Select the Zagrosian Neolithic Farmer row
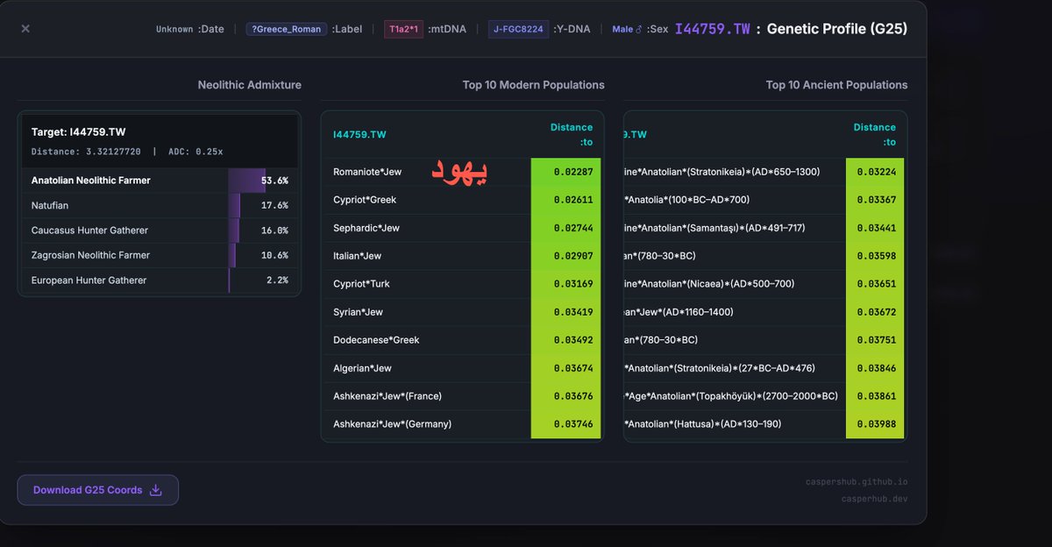The height and width of the screenshot is (547, 1052). [x=159, y=255]
